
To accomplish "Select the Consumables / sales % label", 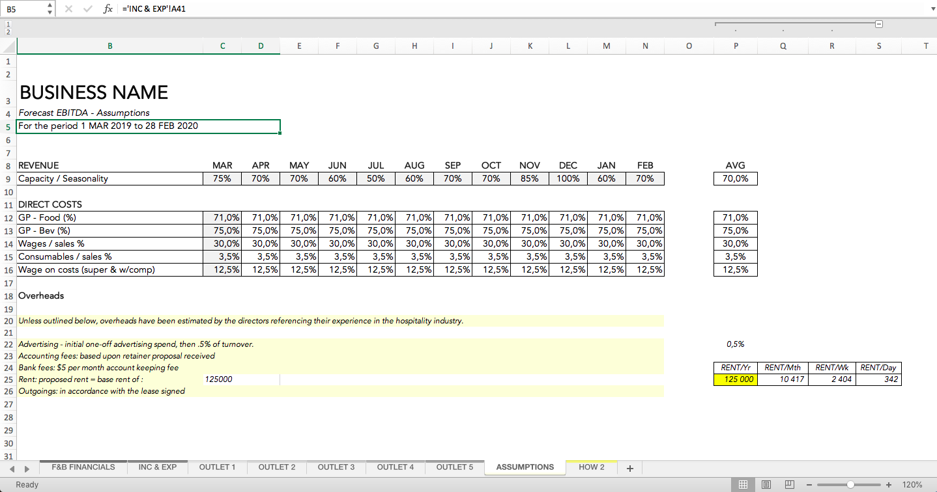I will 109,256.
